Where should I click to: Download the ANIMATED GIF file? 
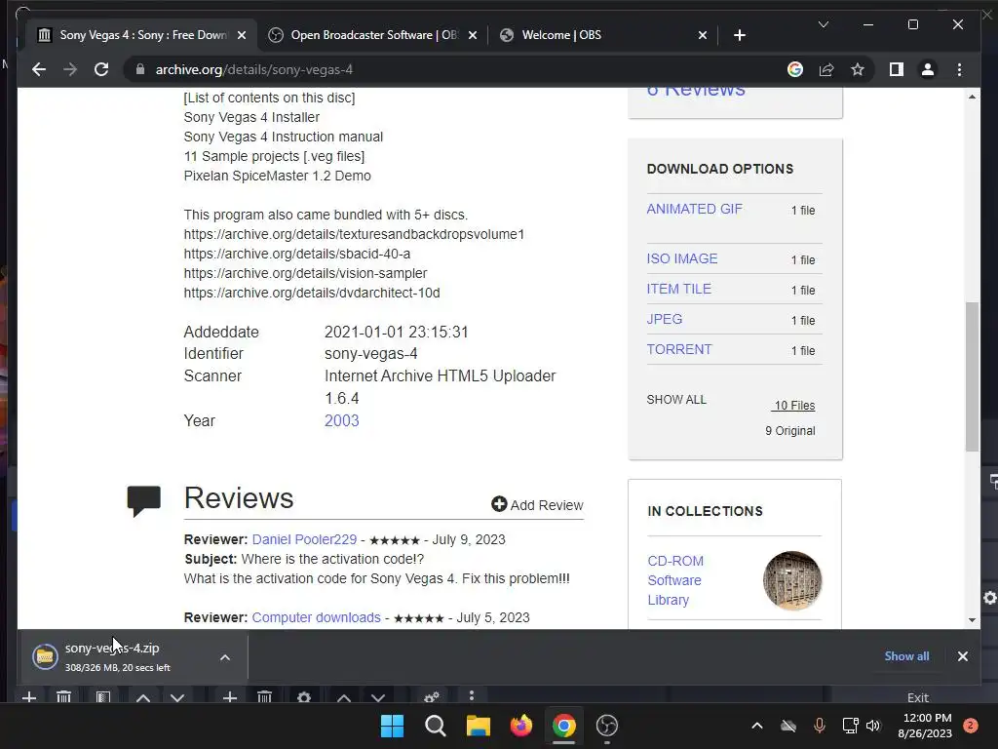[694, 209]
